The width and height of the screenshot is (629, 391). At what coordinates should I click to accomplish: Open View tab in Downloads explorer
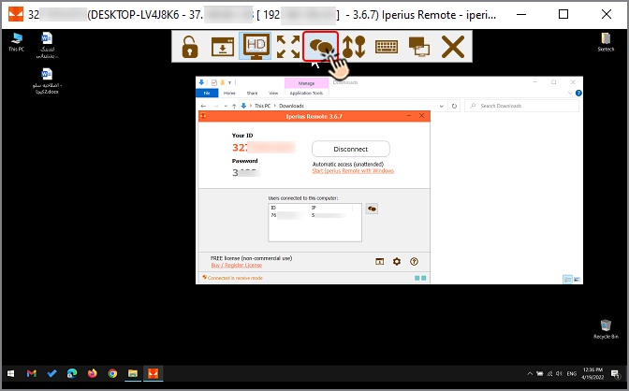[x=273, y=93]
